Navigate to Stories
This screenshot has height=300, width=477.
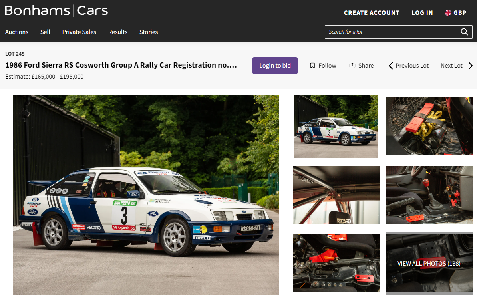(149, 32)
